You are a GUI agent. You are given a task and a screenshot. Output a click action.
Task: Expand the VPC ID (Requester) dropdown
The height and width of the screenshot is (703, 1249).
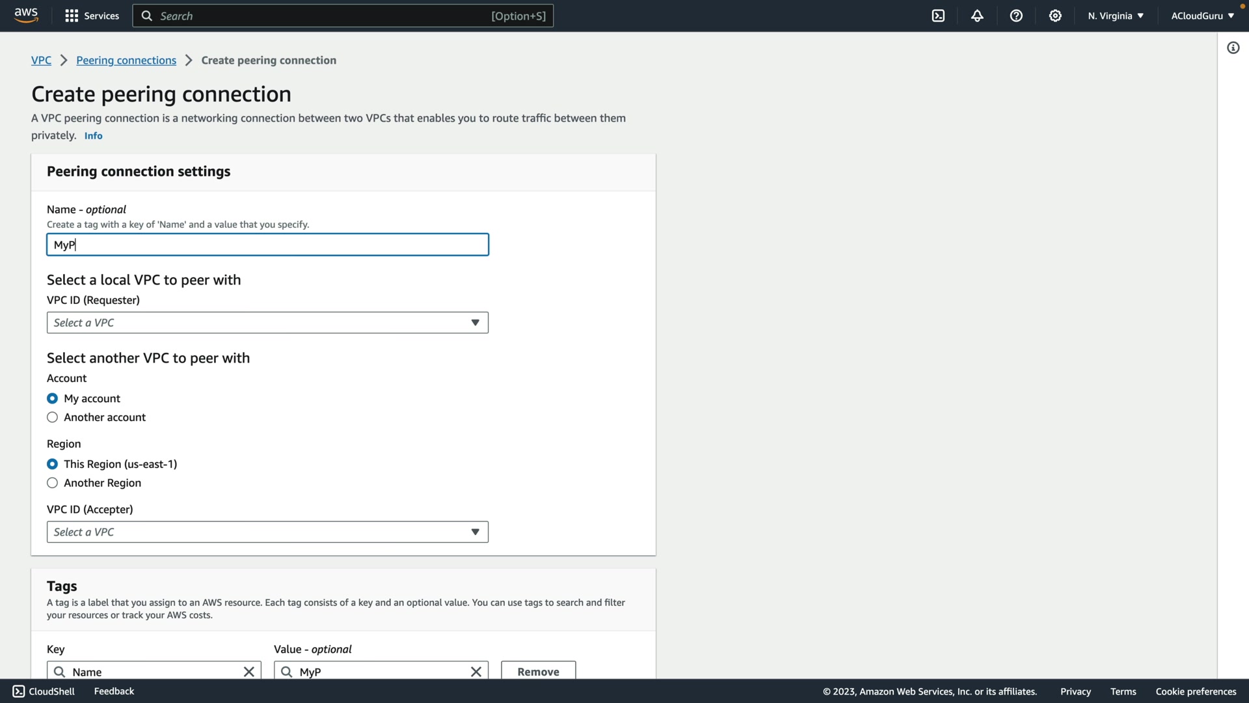click(267, 323)
